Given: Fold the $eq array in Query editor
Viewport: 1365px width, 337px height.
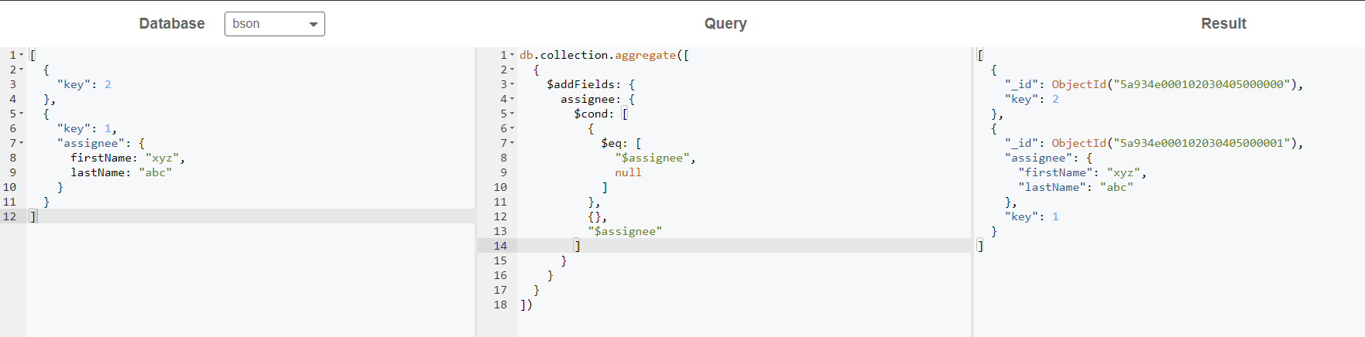Looking at the screenshot, I should [x=512, y=143].
